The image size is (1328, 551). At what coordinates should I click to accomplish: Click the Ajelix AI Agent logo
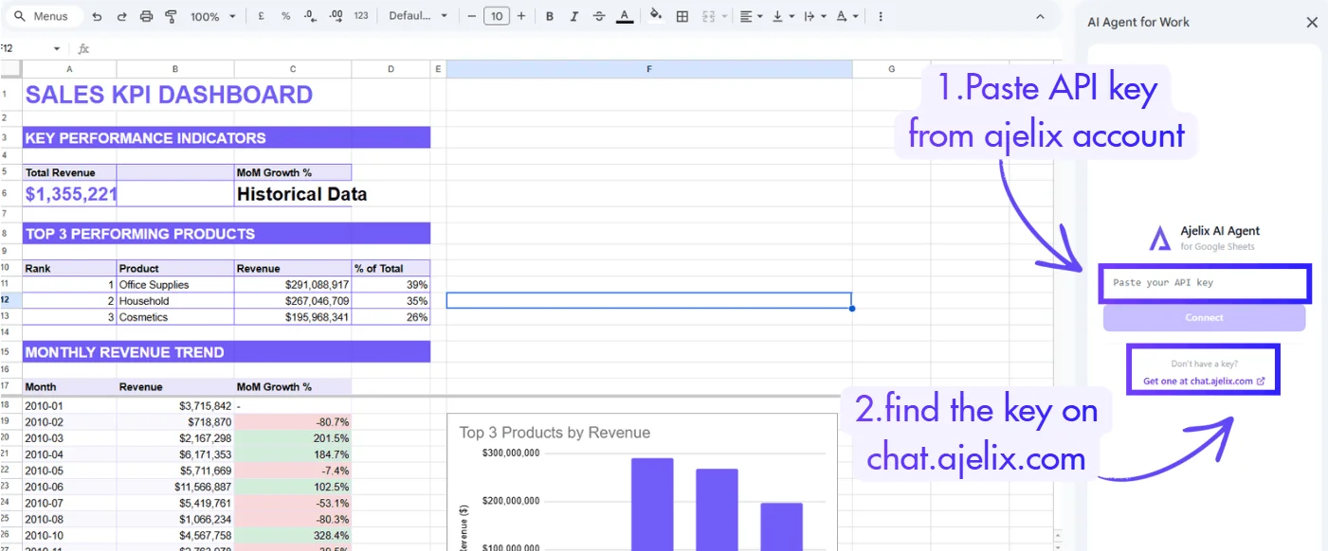[x=1160, y=239]
